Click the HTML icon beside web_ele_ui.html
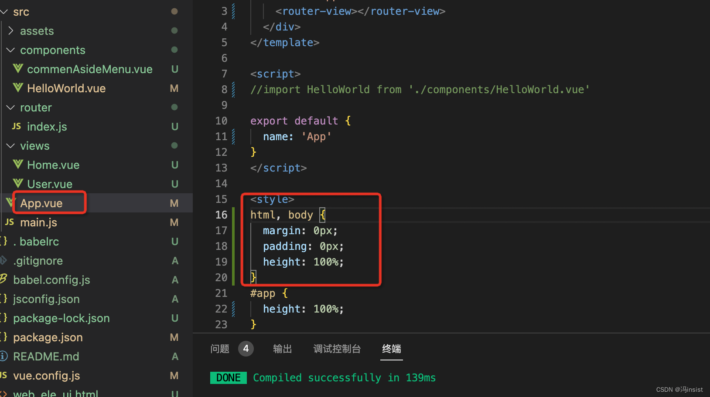 (x=3, y=393)
